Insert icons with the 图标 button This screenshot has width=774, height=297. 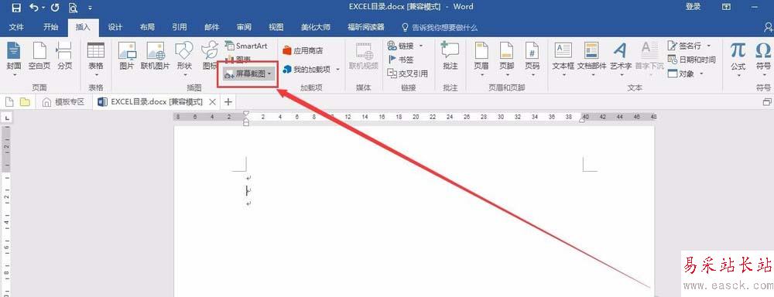211,56
